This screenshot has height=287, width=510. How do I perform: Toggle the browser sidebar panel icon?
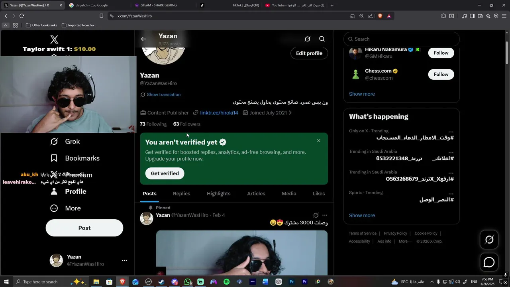point(472,16)
